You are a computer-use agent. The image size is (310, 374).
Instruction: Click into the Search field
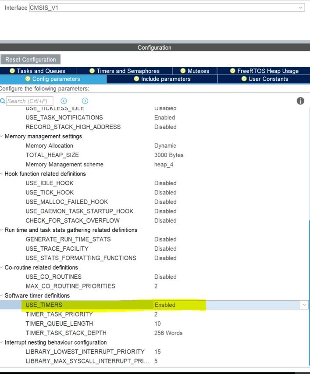(x=30, y=101)
